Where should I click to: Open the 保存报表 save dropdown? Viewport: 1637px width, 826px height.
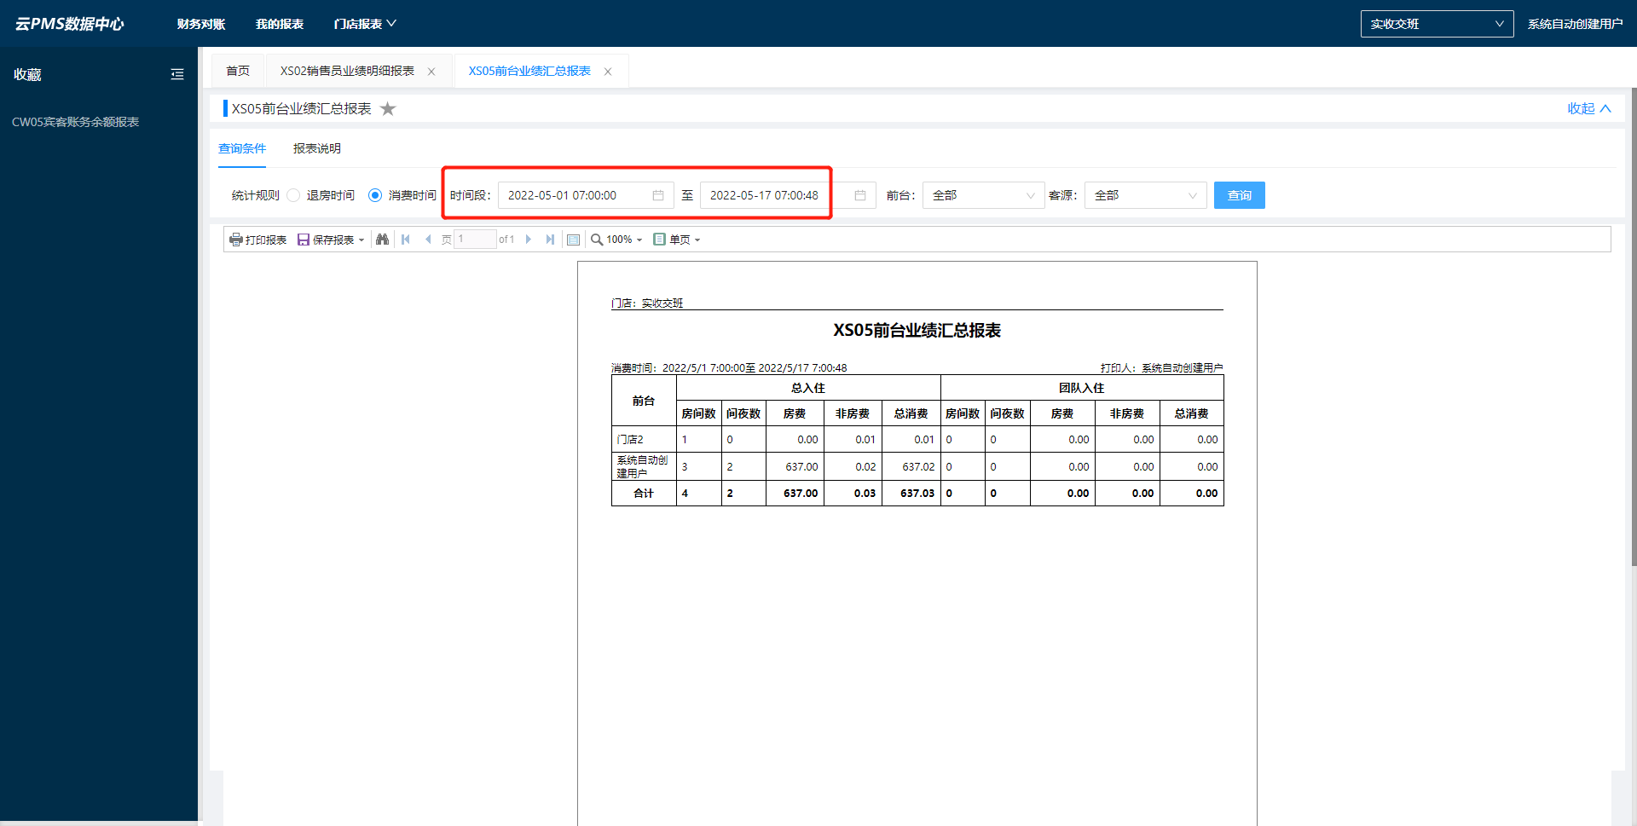[331, 240]
